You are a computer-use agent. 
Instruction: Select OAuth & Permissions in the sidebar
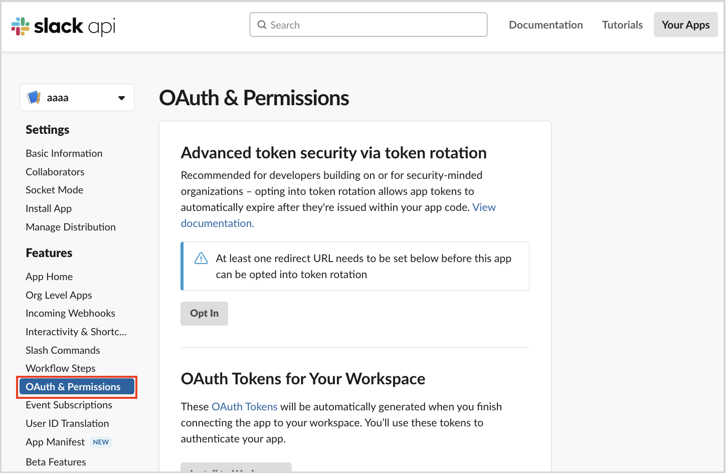point(73,386)
